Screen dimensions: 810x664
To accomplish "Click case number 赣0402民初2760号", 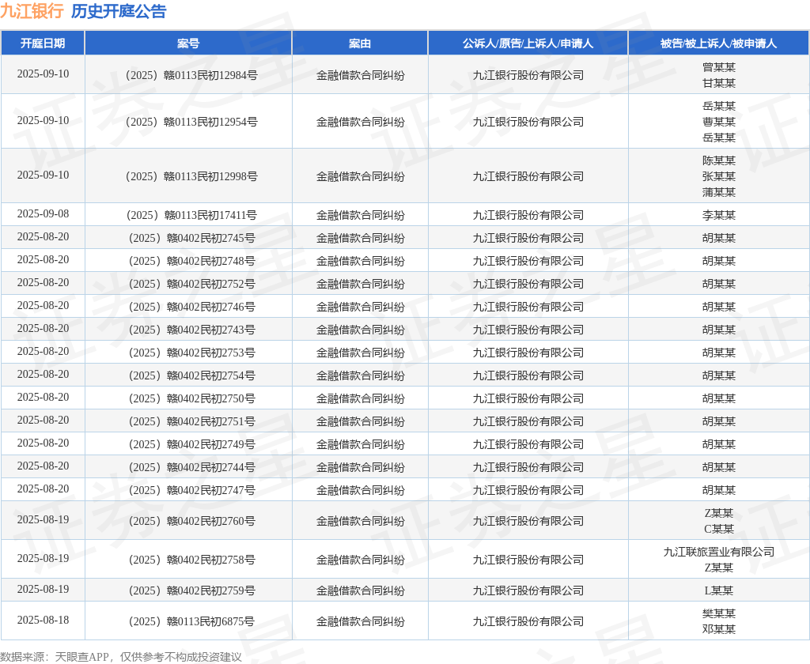I will (191, 521).
